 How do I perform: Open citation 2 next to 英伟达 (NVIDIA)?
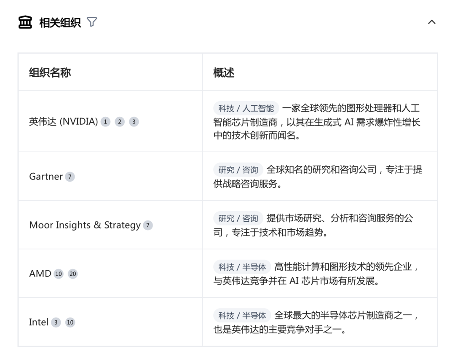point(120,122)
